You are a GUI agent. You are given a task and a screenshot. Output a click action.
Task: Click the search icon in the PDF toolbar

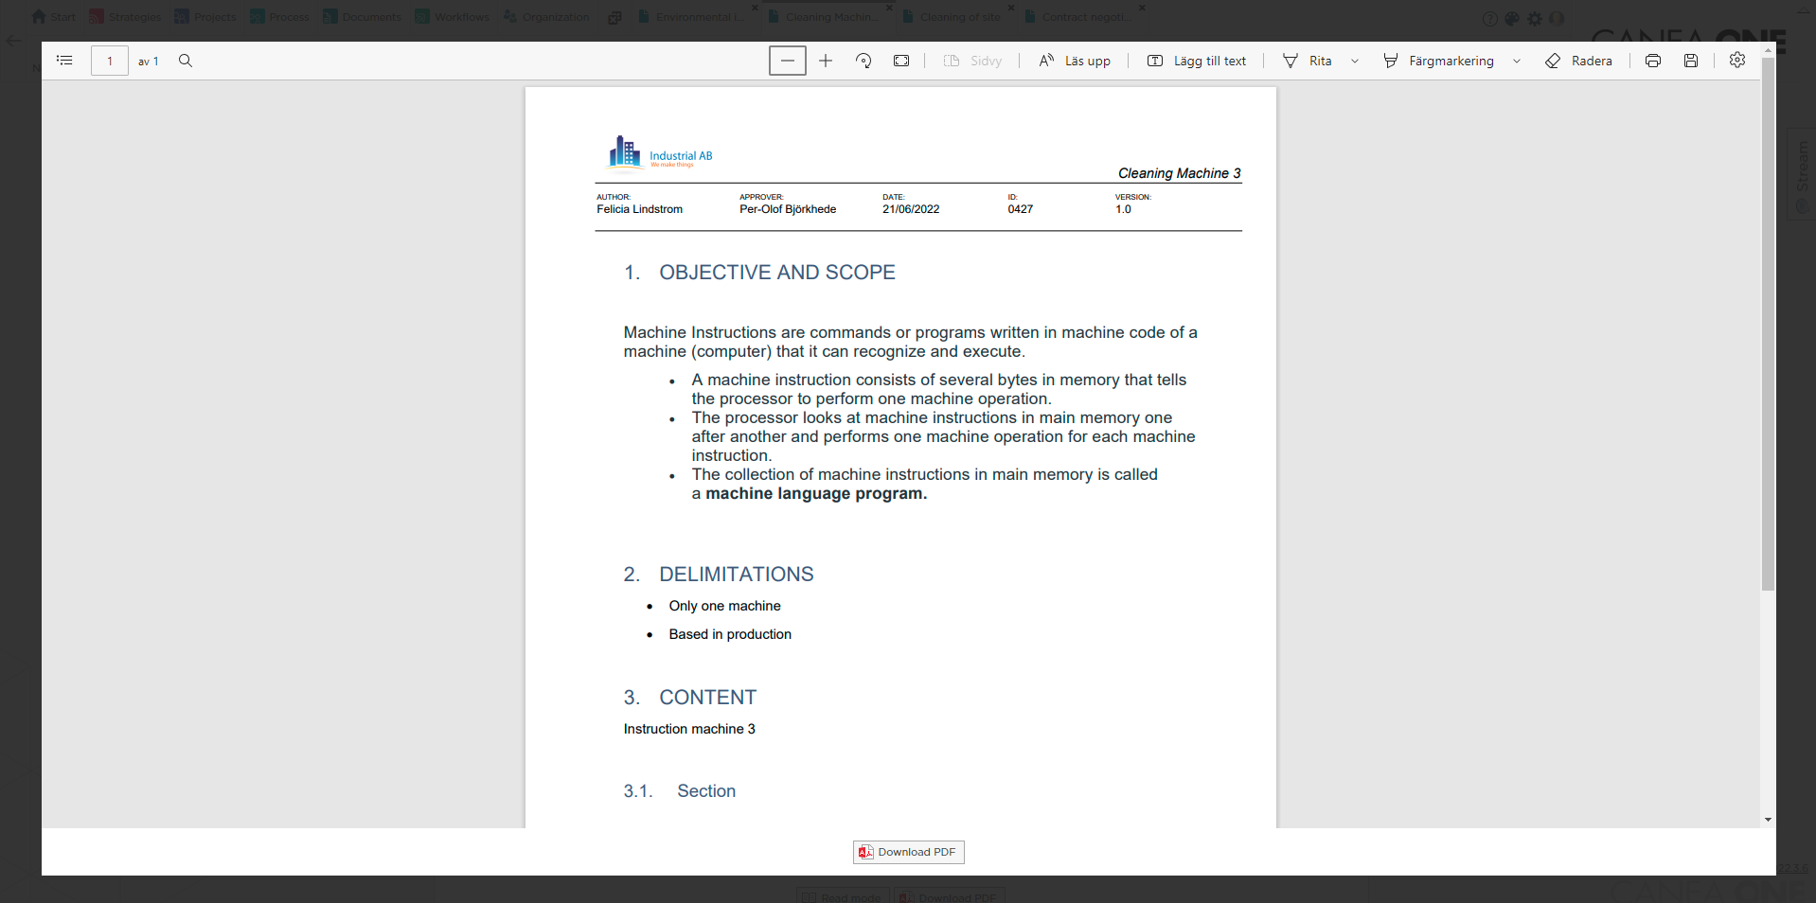pyautogui.click(x=186, y=61)
